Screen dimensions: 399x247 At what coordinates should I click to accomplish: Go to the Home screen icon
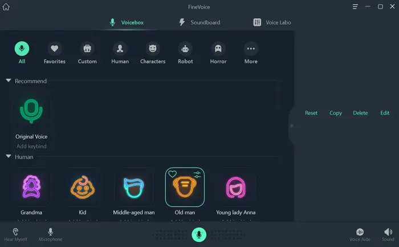[x=6, y=7]
